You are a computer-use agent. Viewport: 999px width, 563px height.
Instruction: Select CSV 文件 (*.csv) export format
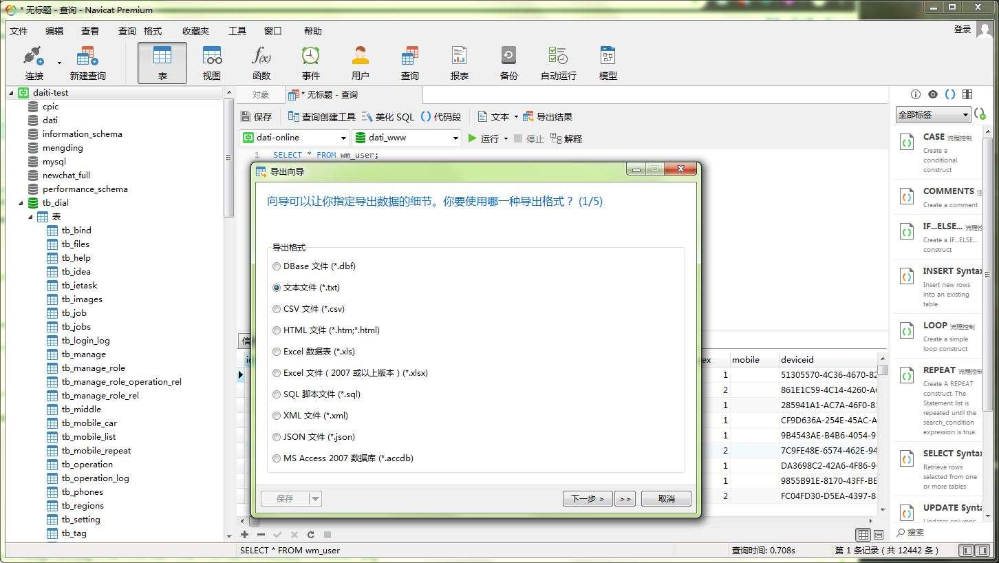click(308, 309)
